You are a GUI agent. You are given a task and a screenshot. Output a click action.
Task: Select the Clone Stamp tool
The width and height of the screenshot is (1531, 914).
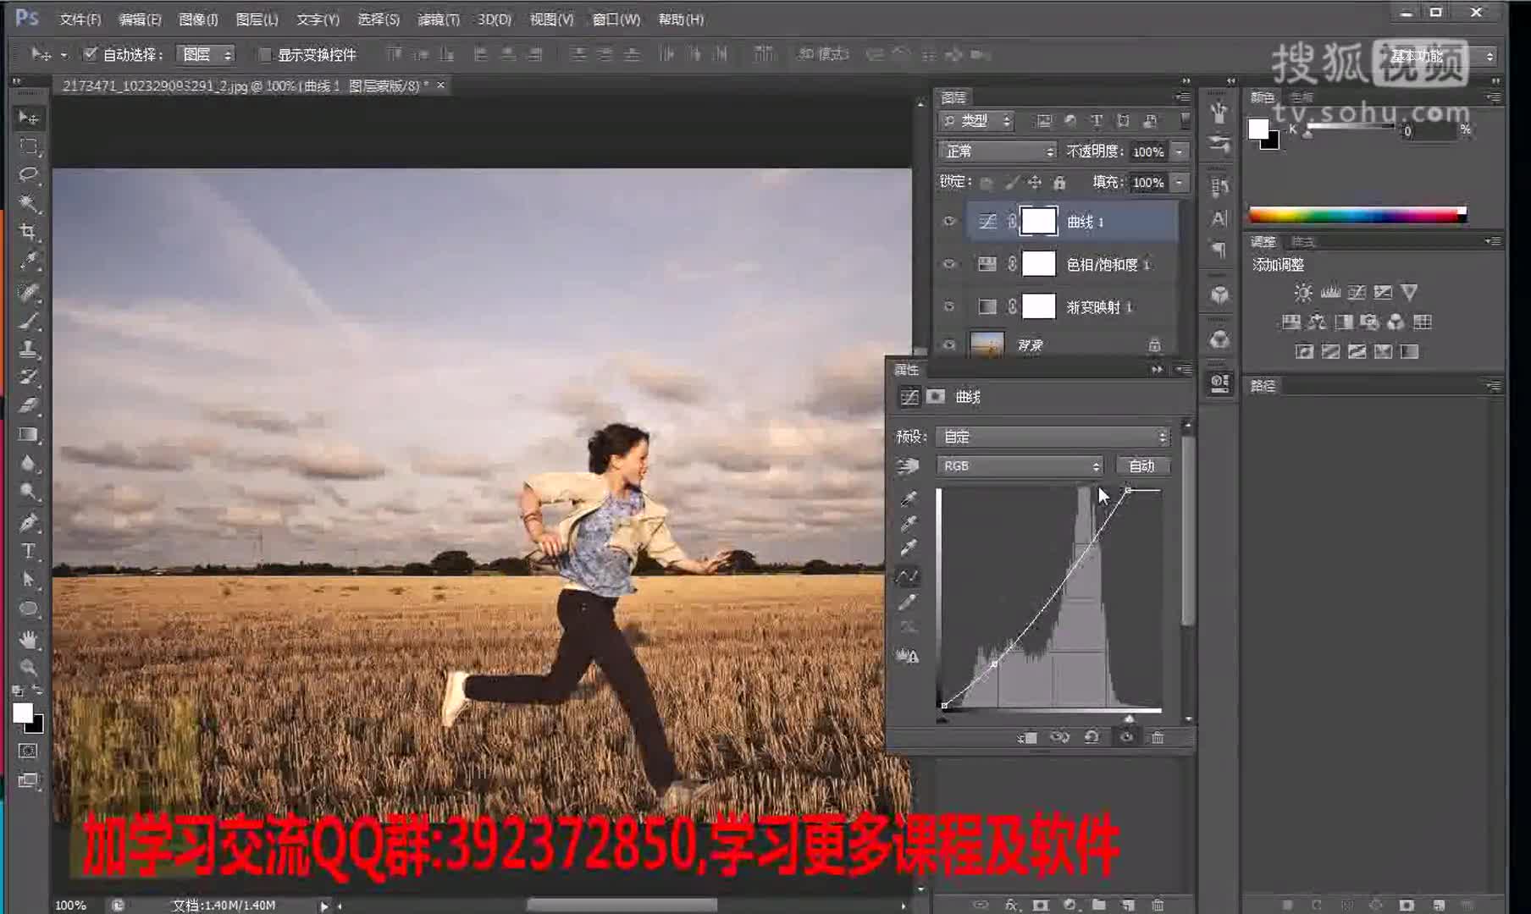tap(28, 349)
